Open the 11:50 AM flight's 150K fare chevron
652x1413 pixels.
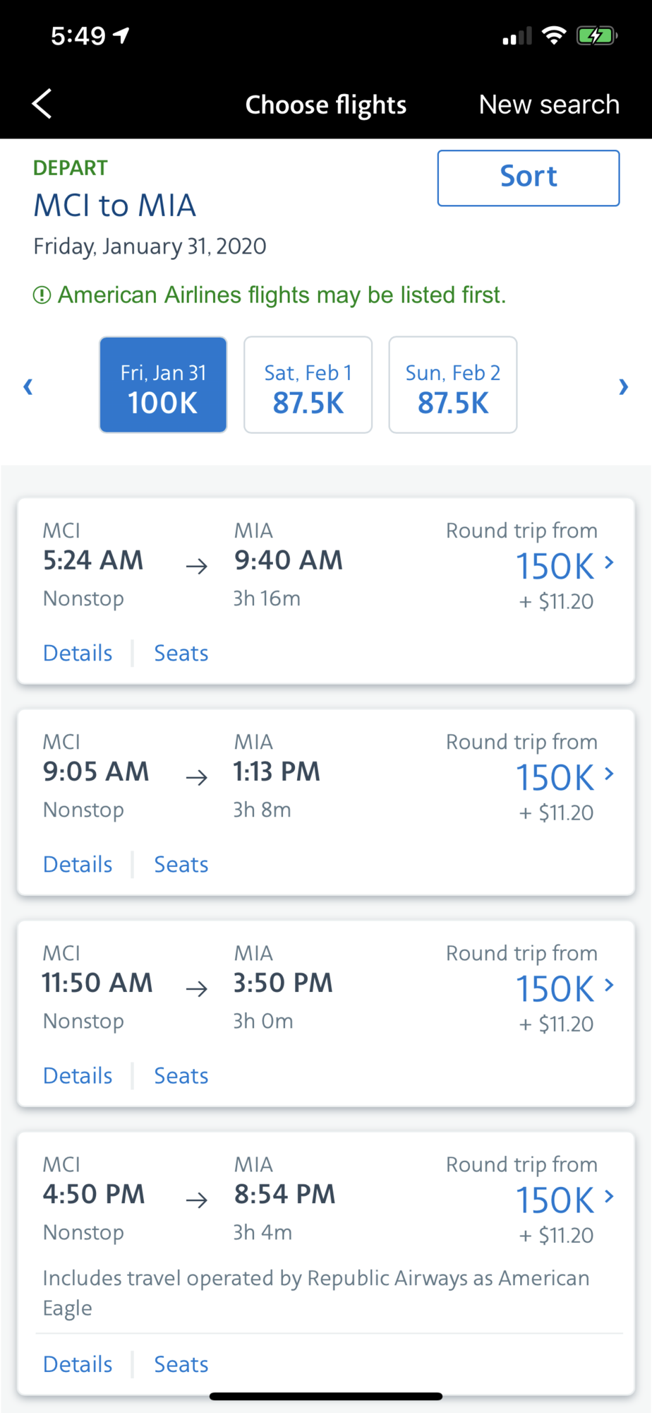[609, 986]
